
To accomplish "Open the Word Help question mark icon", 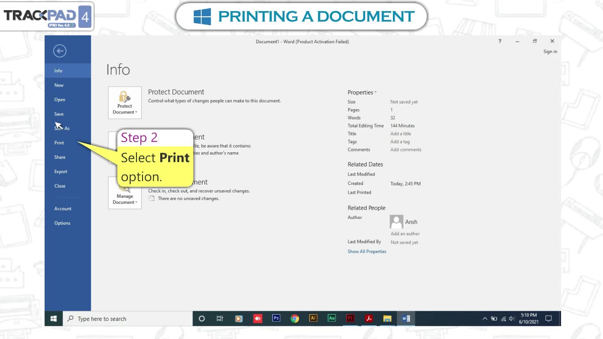I will coord(500,41).
